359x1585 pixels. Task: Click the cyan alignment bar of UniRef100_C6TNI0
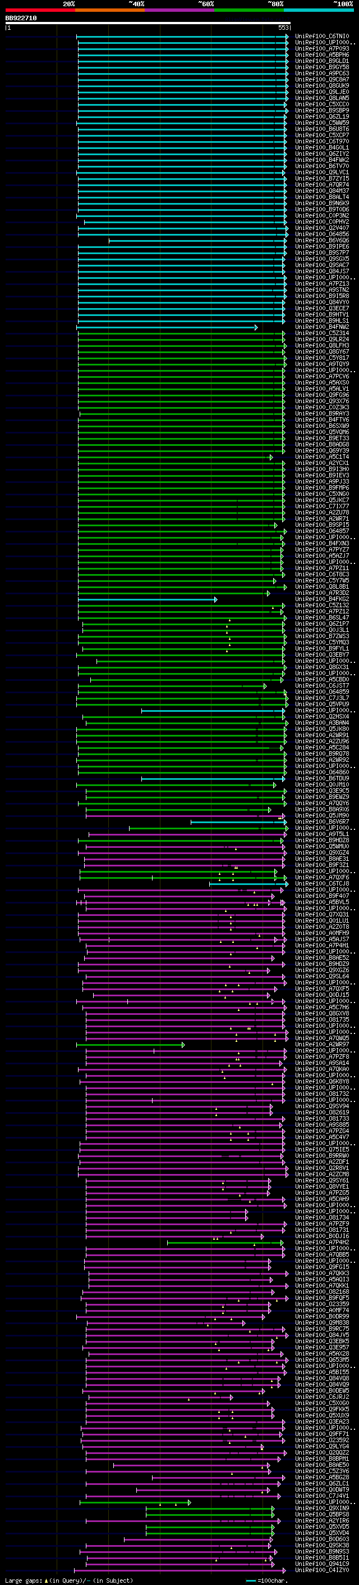[182, 37]
